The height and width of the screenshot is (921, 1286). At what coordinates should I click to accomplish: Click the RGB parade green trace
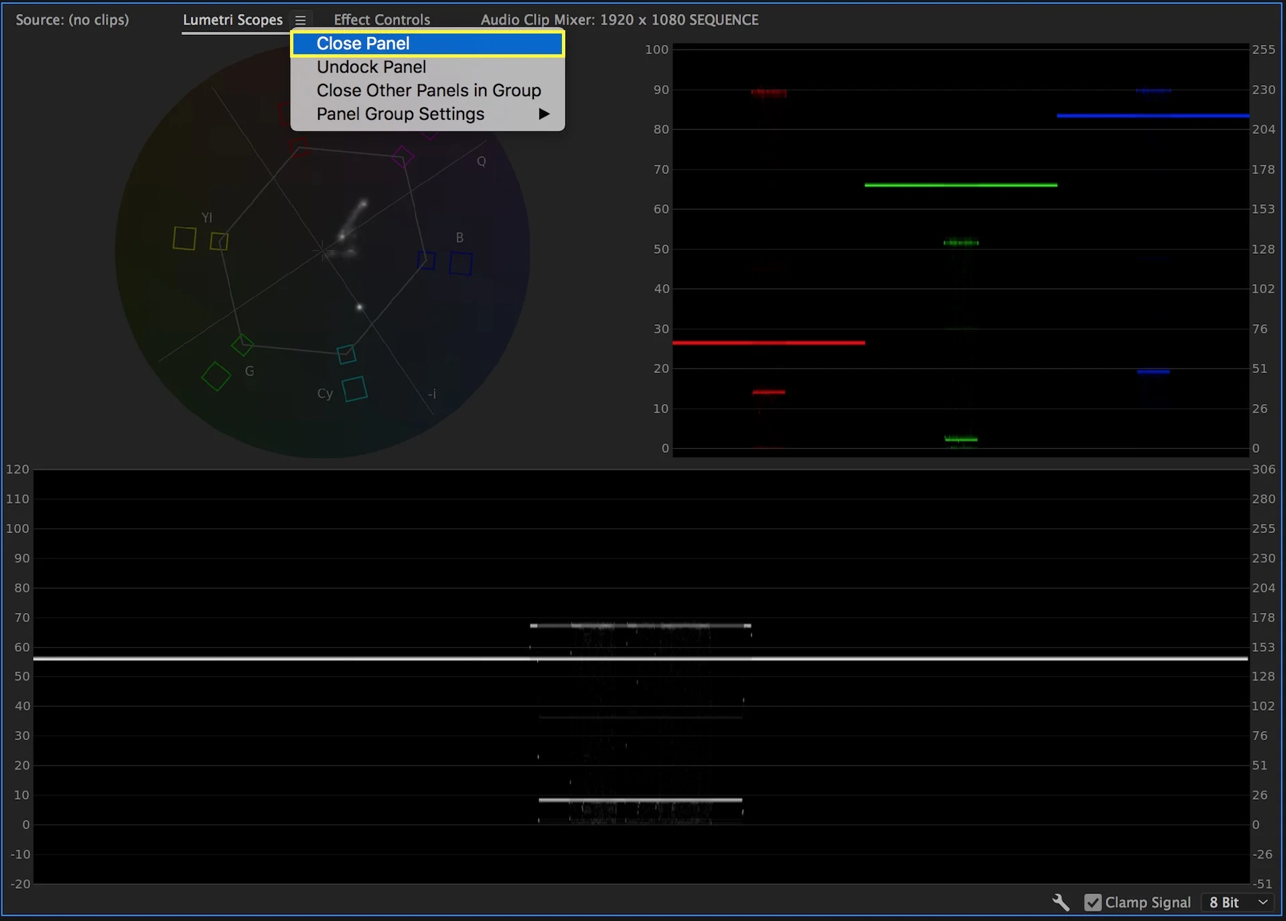click(x=960, y=185)
